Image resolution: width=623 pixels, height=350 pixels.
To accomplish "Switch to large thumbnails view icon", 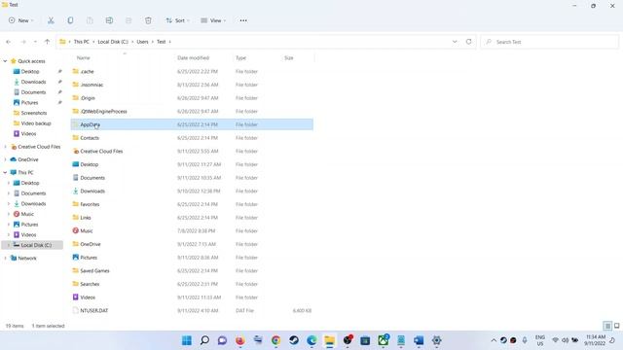I will tap(616, 326).
